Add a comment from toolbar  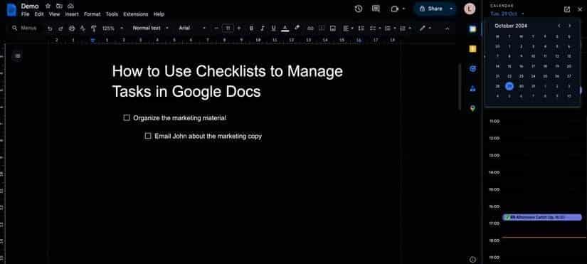coord(321,28)
